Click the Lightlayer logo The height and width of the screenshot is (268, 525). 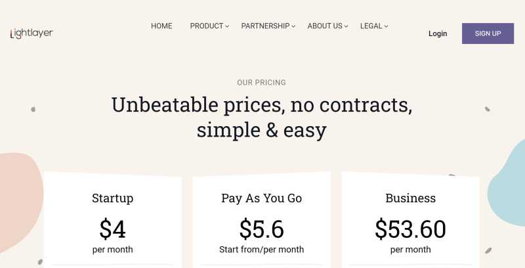tap(31, 33)
